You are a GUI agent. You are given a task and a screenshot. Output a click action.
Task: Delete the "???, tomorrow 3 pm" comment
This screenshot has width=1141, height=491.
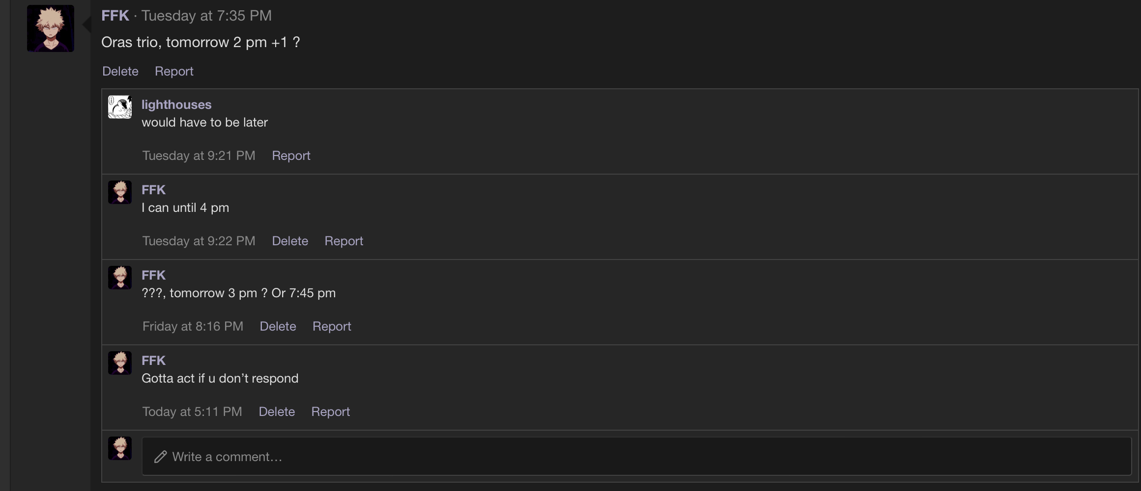coord(278,326)
